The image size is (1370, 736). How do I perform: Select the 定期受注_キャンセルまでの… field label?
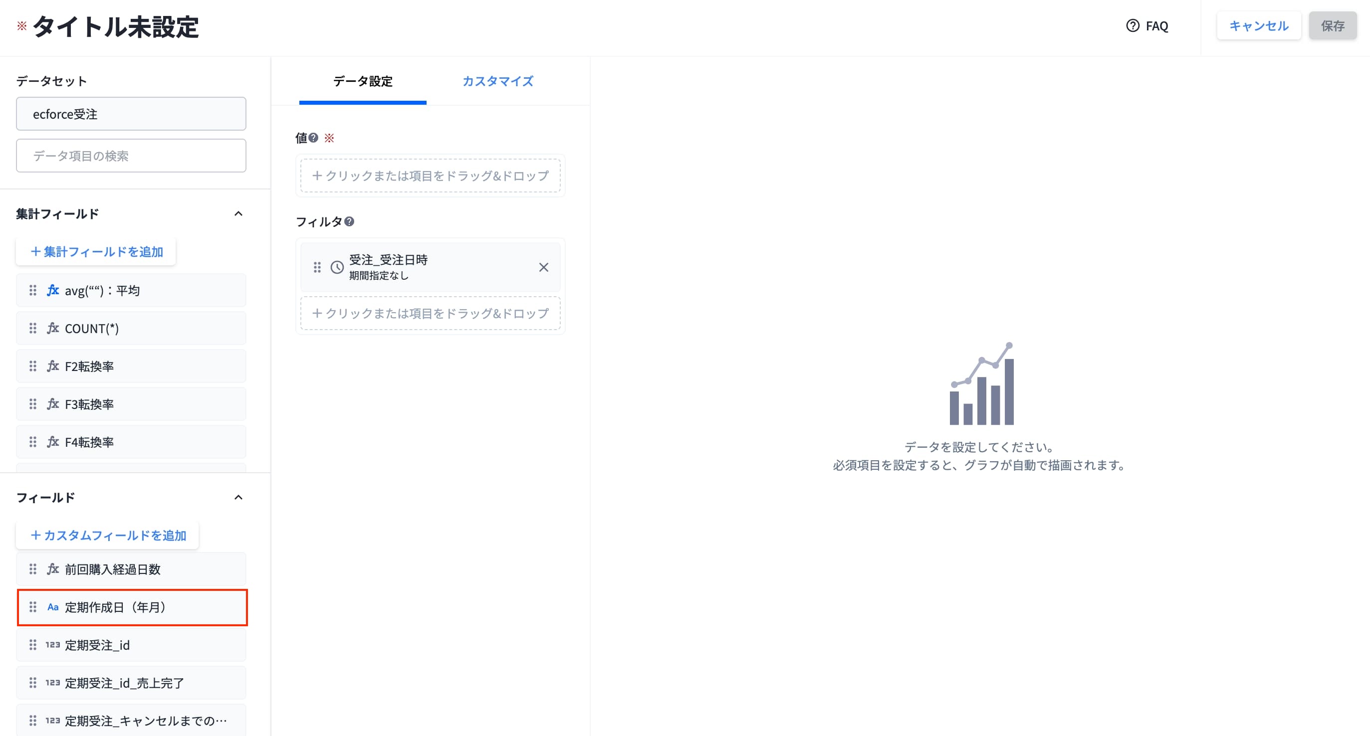(x=146, y=721)
